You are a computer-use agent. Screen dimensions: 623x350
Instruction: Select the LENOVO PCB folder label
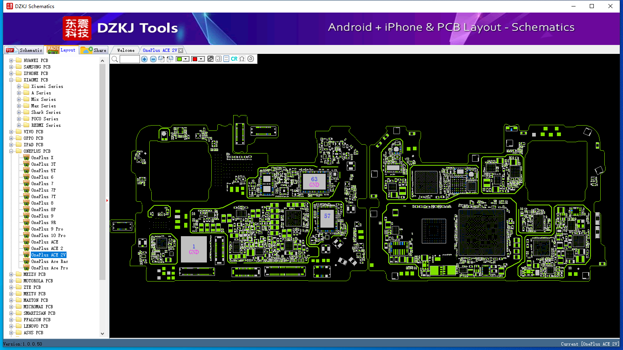click(36, 326)
